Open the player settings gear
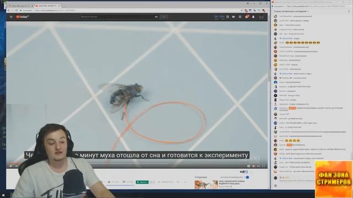This screenshot has height=198, width=353. tap(254, 166)
